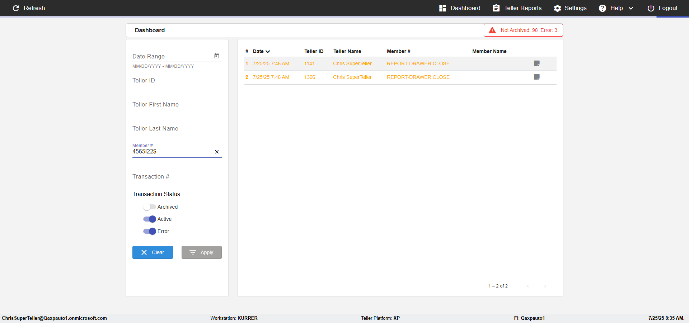The image size is (689, 323).
Task: Open the note icon for Teller 1306 row
Action: [x=537, y=77]
